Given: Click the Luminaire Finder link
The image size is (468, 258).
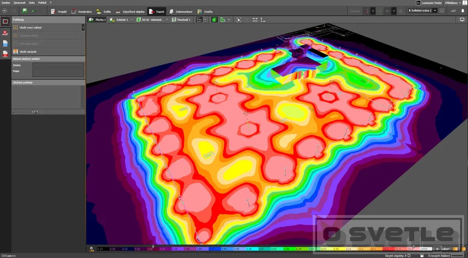Looking at the screenshot, I should pyautogui.click(x=432, y=2).
